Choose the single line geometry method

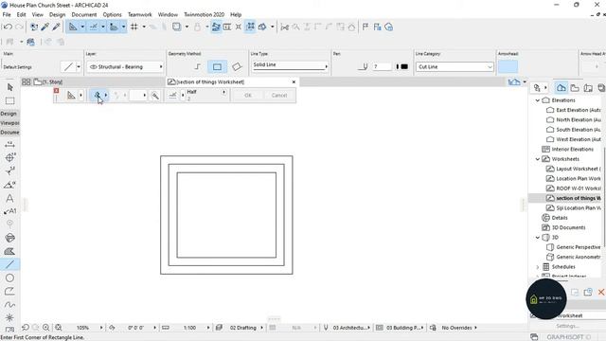198,67
